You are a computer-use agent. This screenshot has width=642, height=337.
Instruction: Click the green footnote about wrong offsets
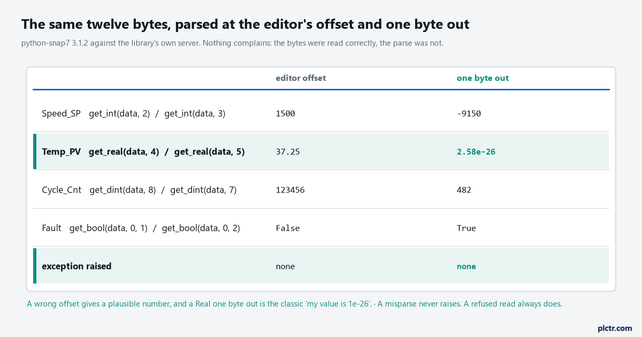(294, 304)
